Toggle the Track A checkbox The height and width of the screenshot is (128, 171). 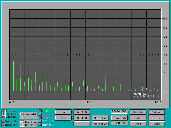(40, 111)
